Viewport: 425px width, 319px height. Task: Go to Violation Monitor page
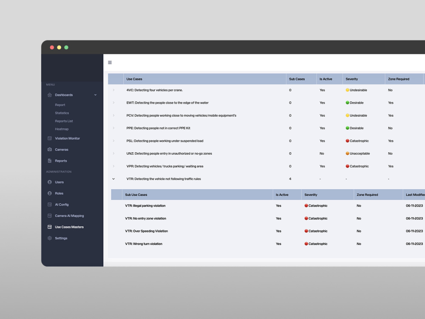click(67, 138)
